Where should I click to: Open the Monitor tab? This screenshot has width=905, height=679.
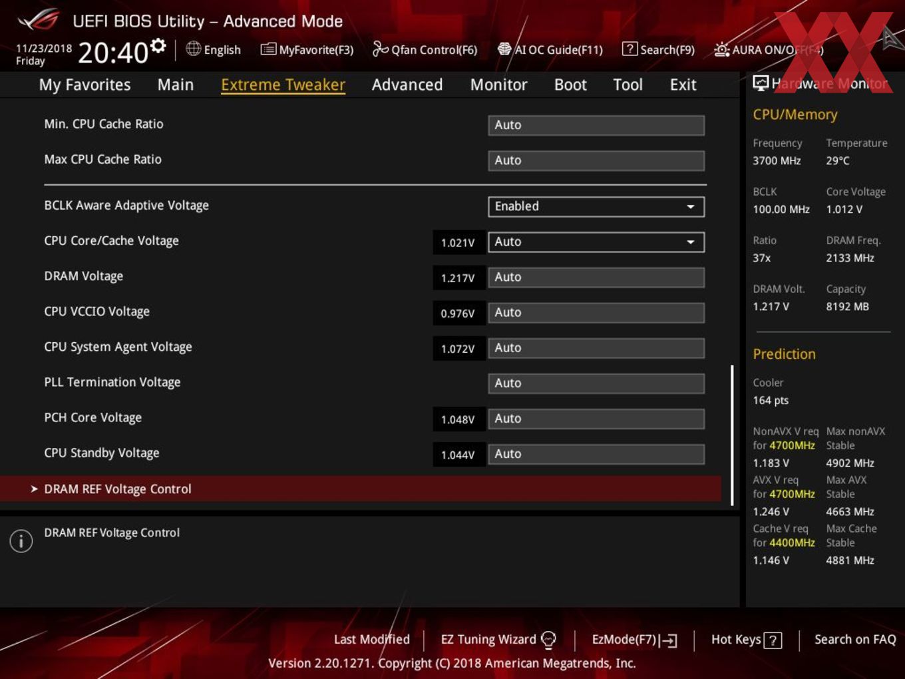(x=499, y=85)
